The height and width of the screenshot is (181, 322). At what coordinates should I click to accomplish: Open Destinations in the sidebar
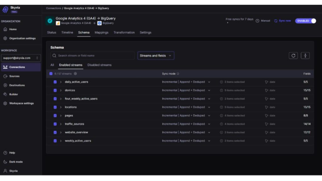click(x=14, y=85)
